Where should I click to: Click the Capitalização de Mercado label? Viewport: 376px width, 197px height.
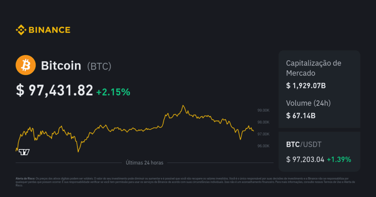coord(314,68)
